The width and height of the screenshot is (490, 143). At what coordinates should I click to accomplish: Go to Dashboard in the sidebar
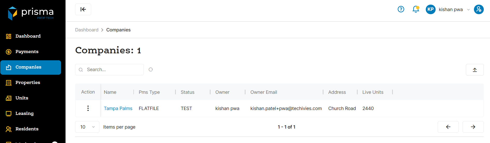(x=28, y=36)
